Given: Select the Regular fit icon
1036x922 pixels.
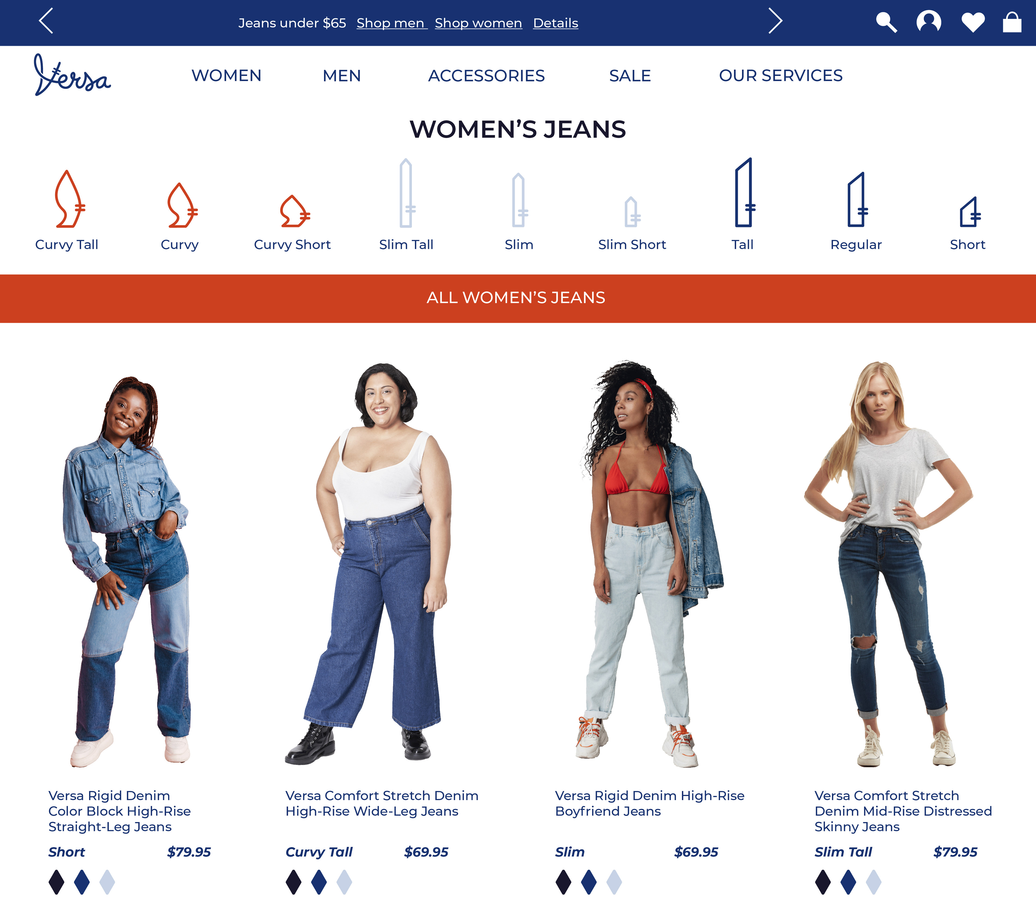Looking at the screenshot, I should pos(857,199).
